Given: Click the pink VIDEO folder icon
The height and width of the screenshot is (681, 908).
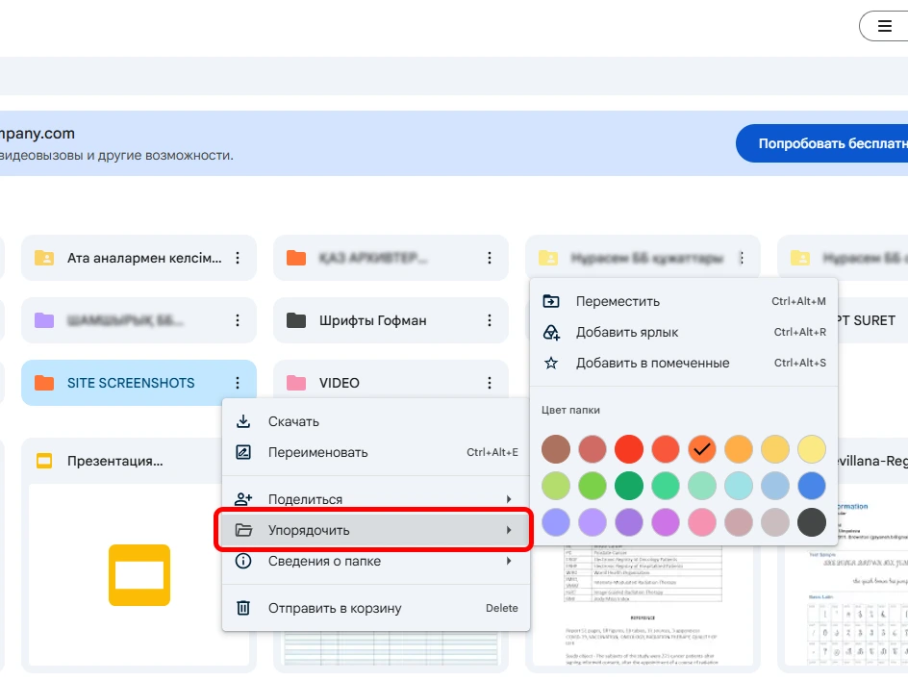Looking at the screenshot, I should pos(296,383).
